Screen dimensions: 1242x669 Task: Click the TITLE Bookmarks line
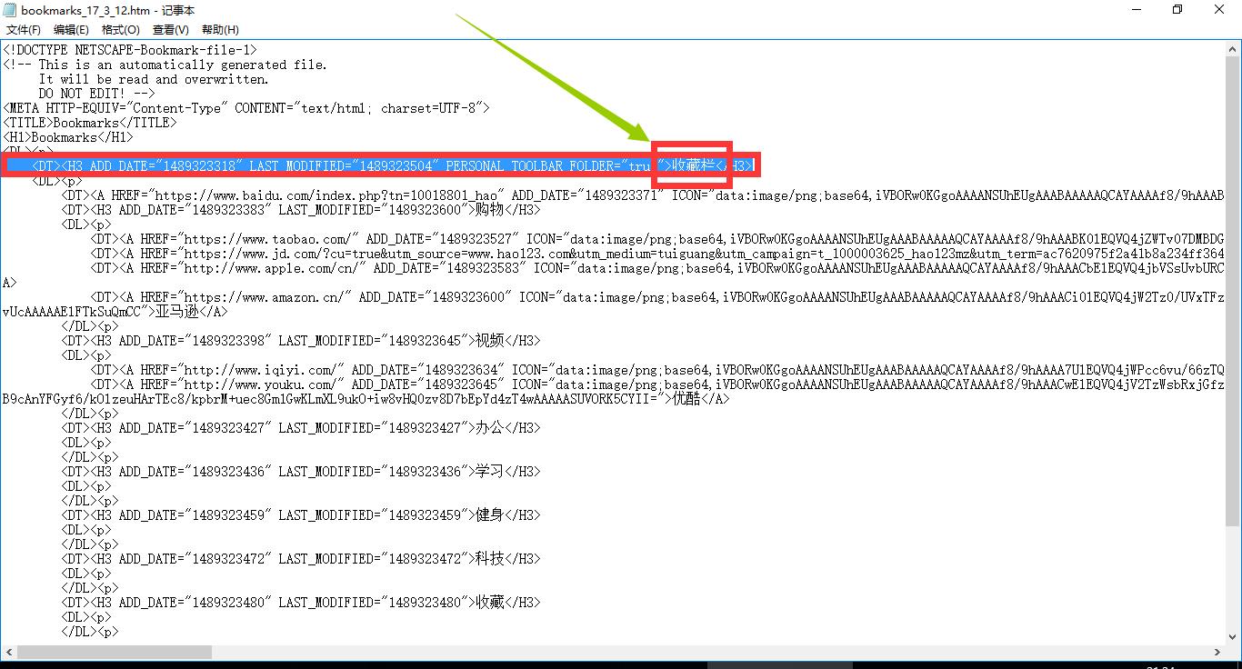90,123
